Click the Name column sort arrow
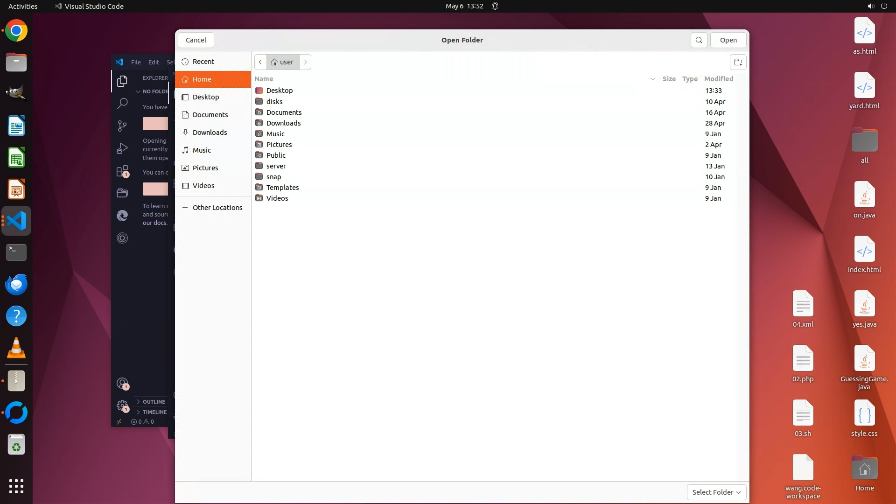Screen dimensions: 896x504 click(x=652, y=79)
